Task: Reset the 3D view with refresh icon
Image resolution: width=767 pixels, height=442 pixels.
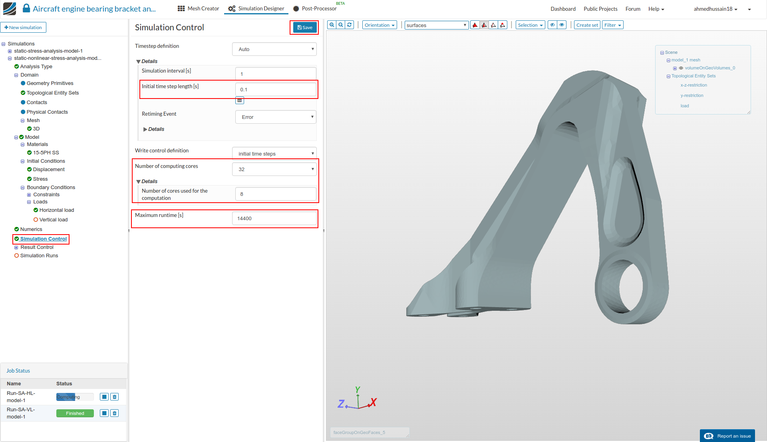Action: click(350, 25)
